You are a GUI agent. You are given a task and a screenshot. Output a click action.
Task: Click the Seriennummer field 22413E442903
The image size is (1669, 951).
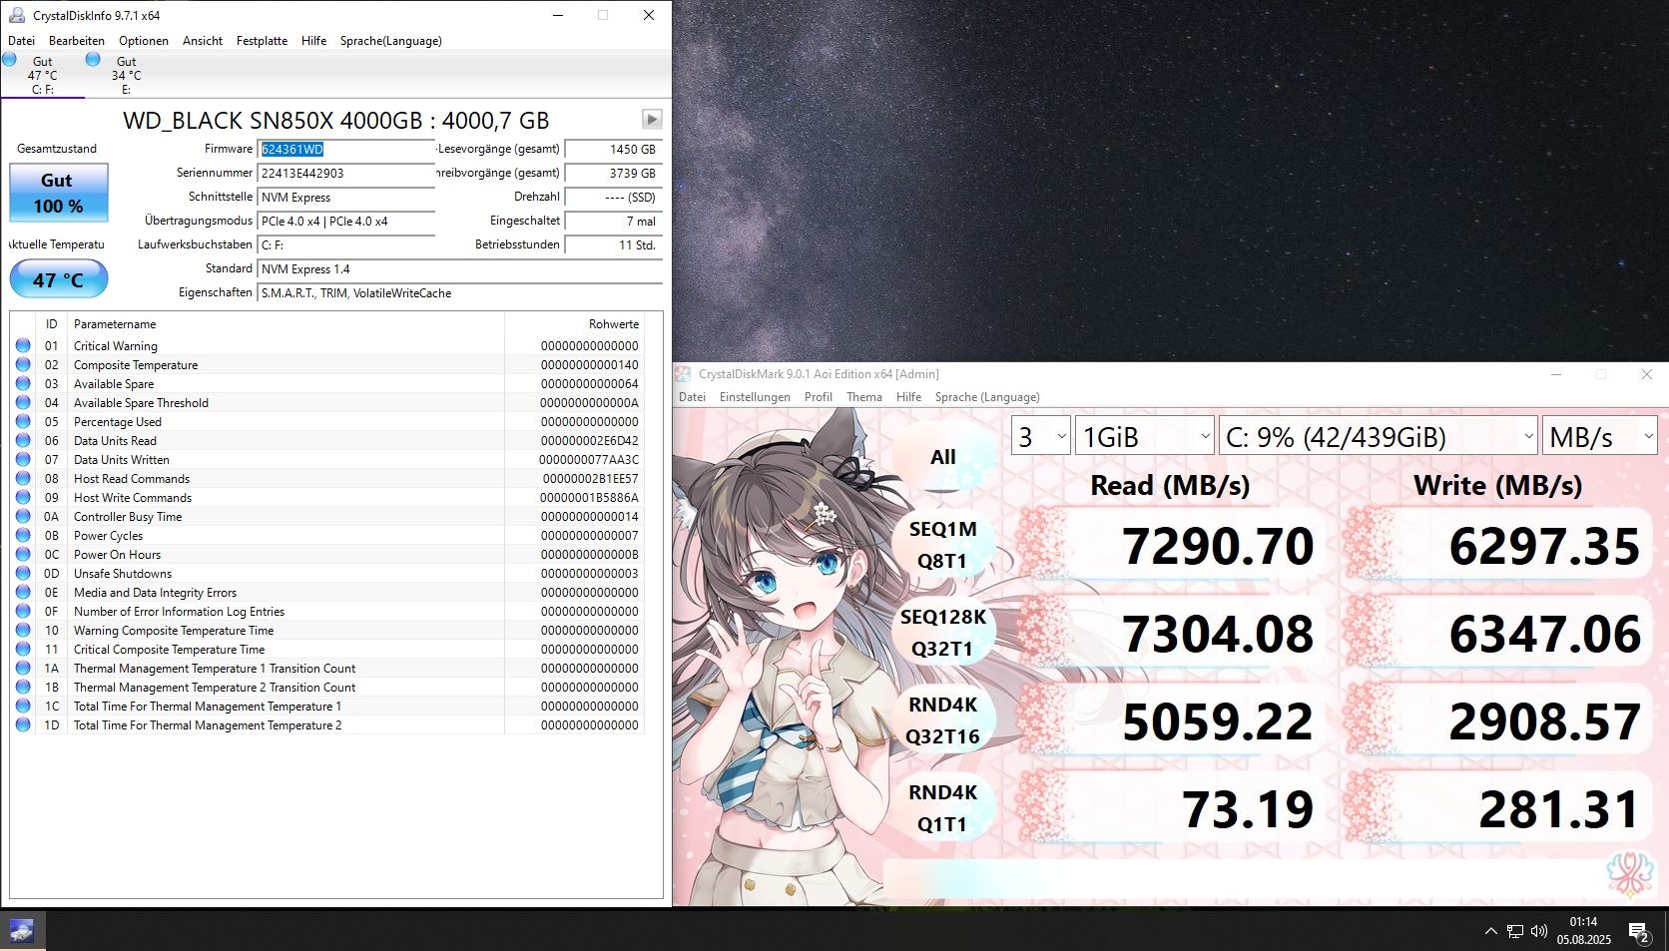point(346,174)
